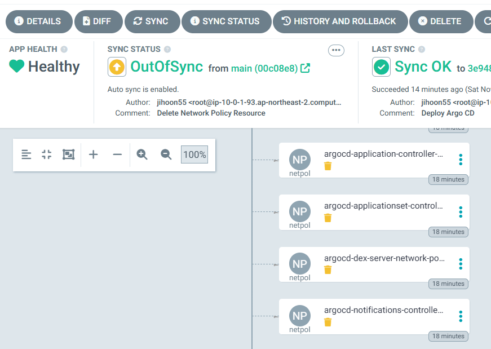
Task: Start a SYNC of the application
Action: (153, 21)
